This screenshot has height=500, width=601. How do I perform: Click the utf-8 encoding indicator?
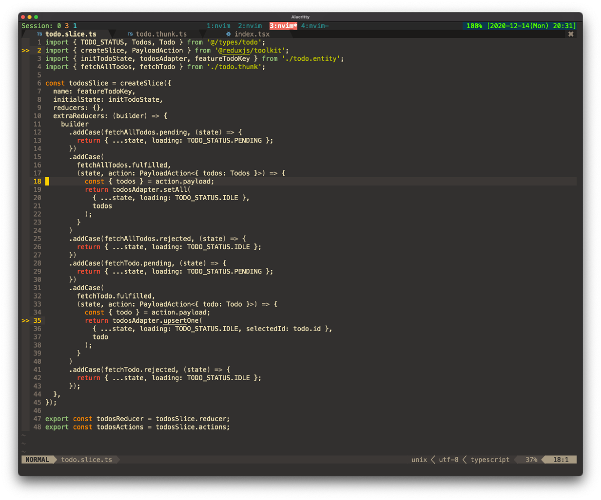pyautogui.click(x=449, y=459)
